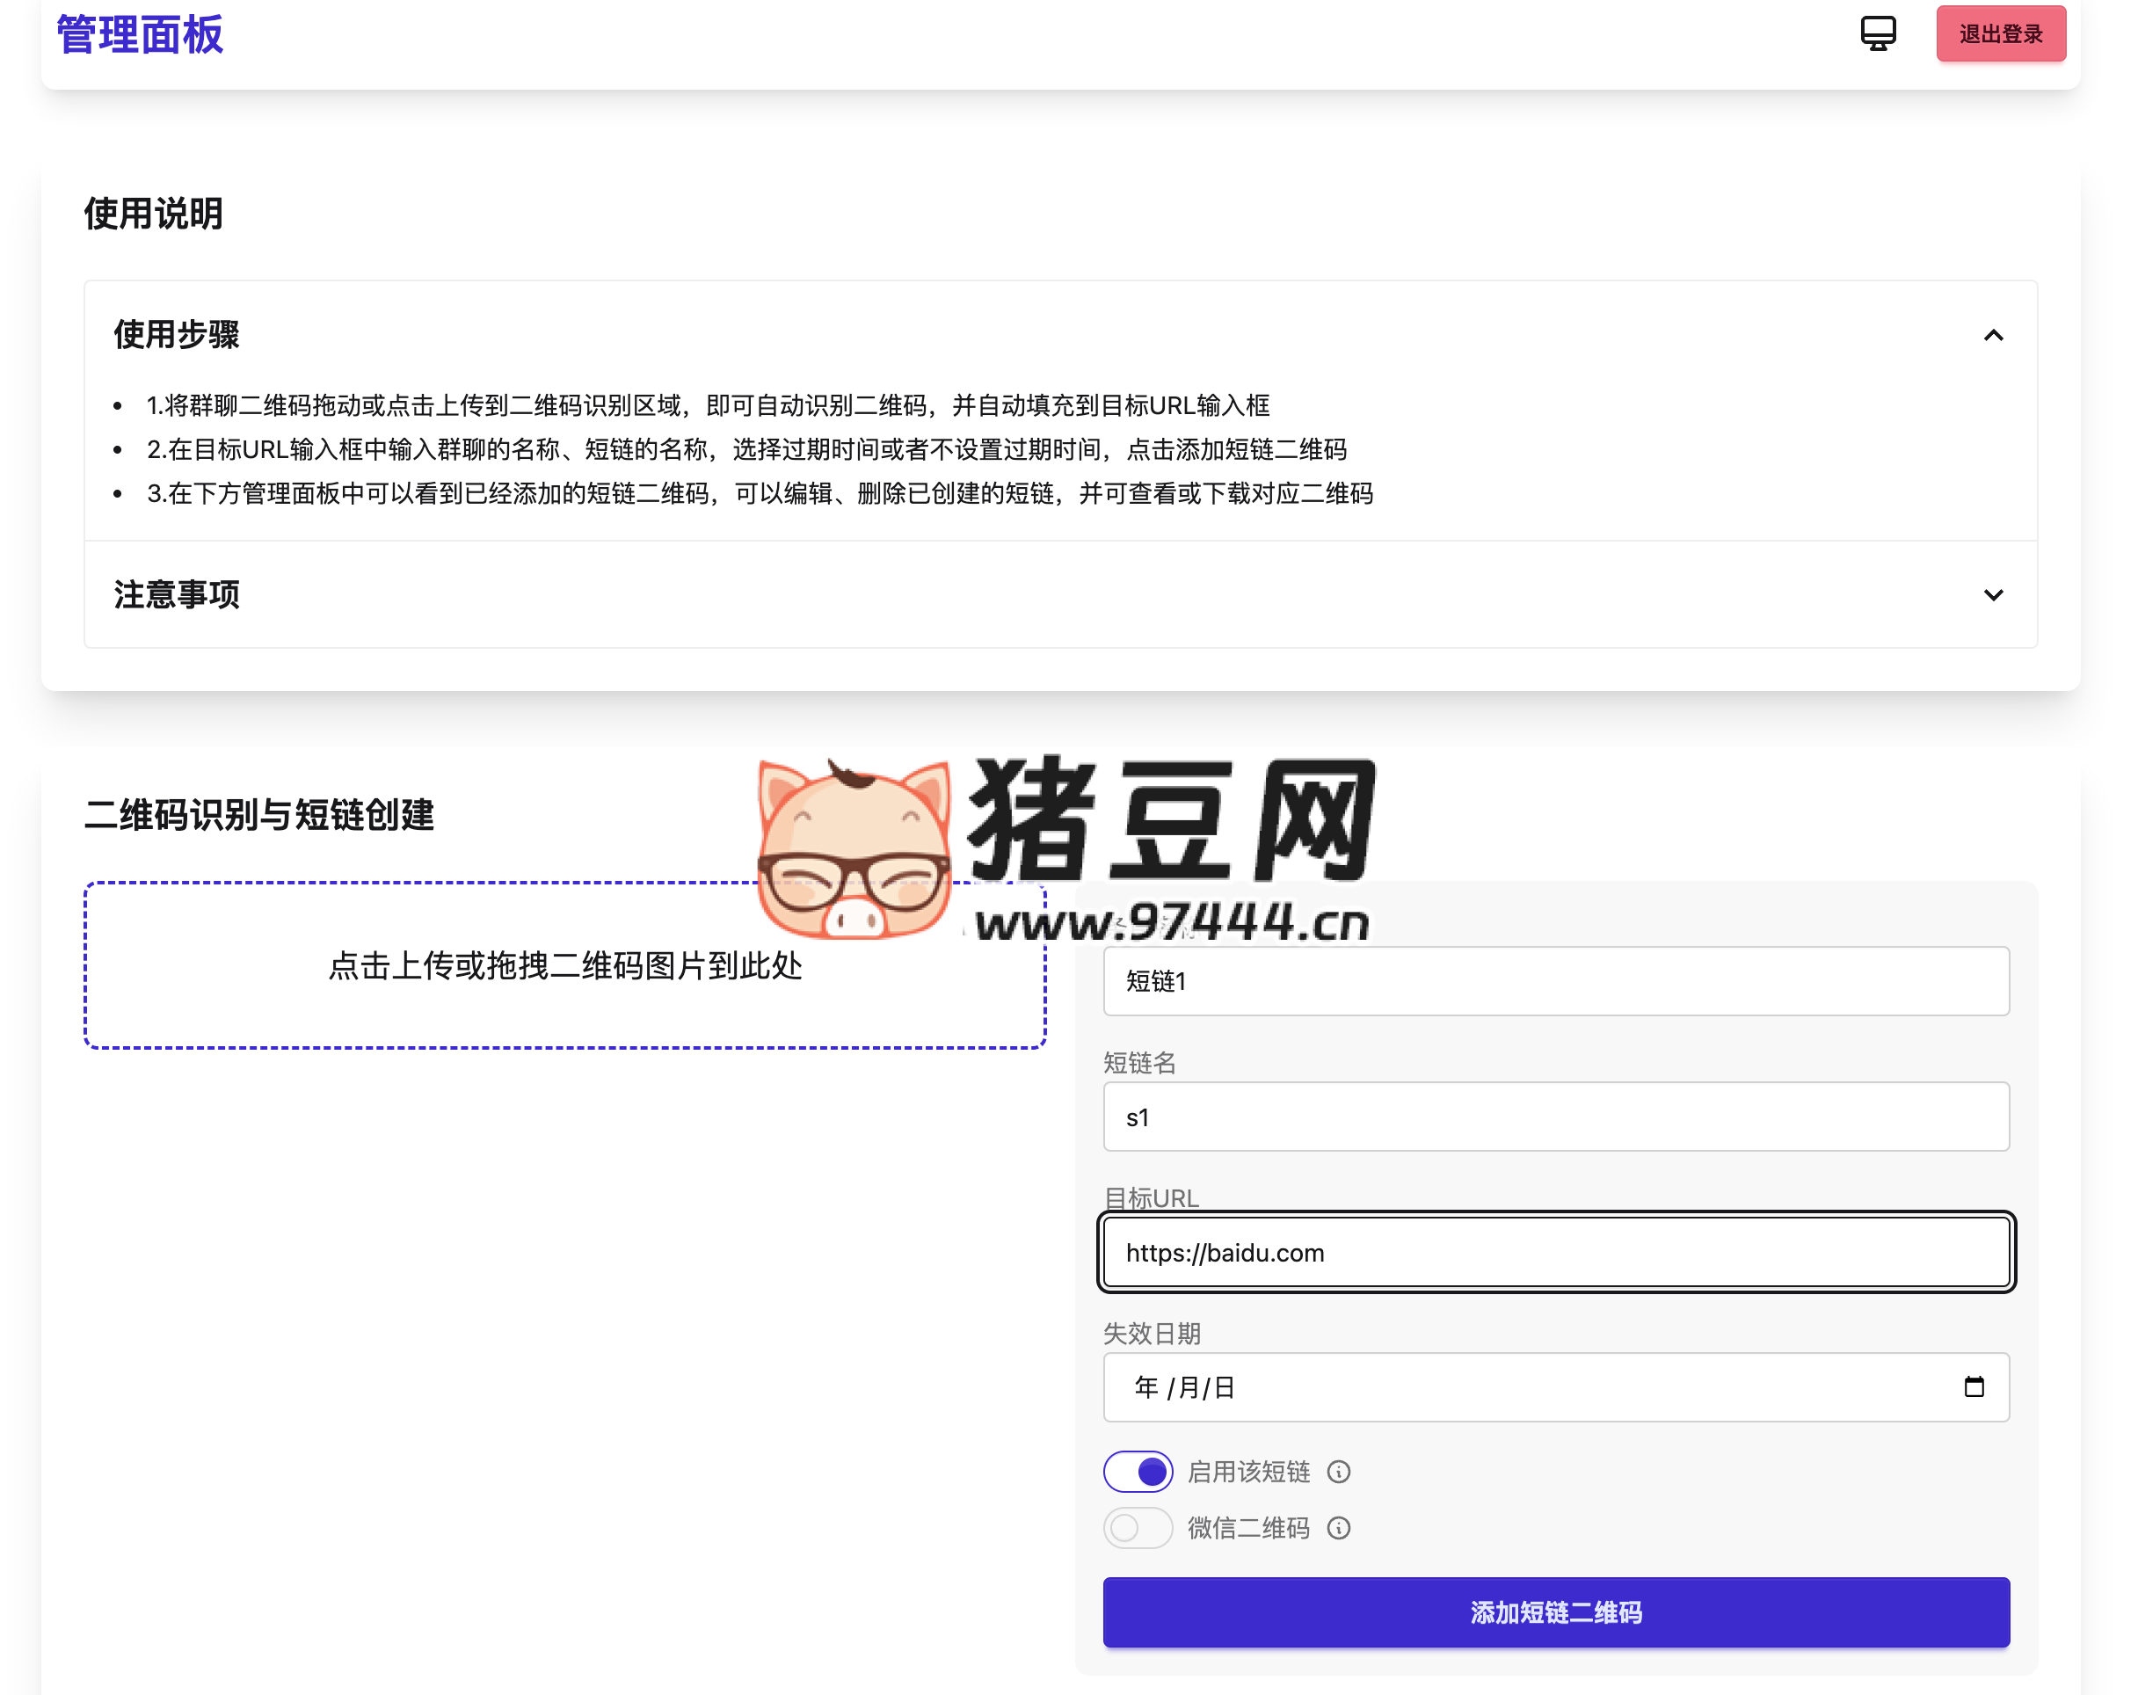The height and width of the screenshot is (1695, 2138).
Task: Click the www.97444.cn watermark text
Action: (1172, 923)
